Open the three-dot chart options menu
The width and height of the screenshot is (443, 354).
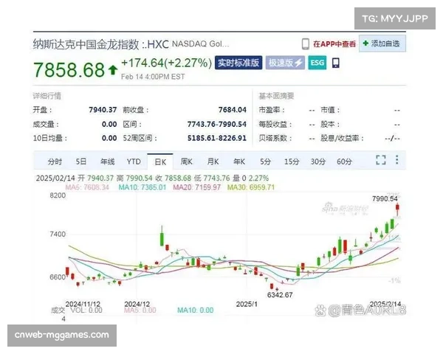pos(397,160)
